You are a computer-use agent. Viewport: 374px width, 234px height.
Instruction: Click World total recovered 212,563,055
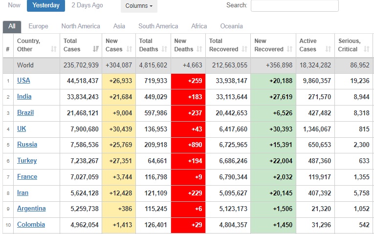coord(230,65)
